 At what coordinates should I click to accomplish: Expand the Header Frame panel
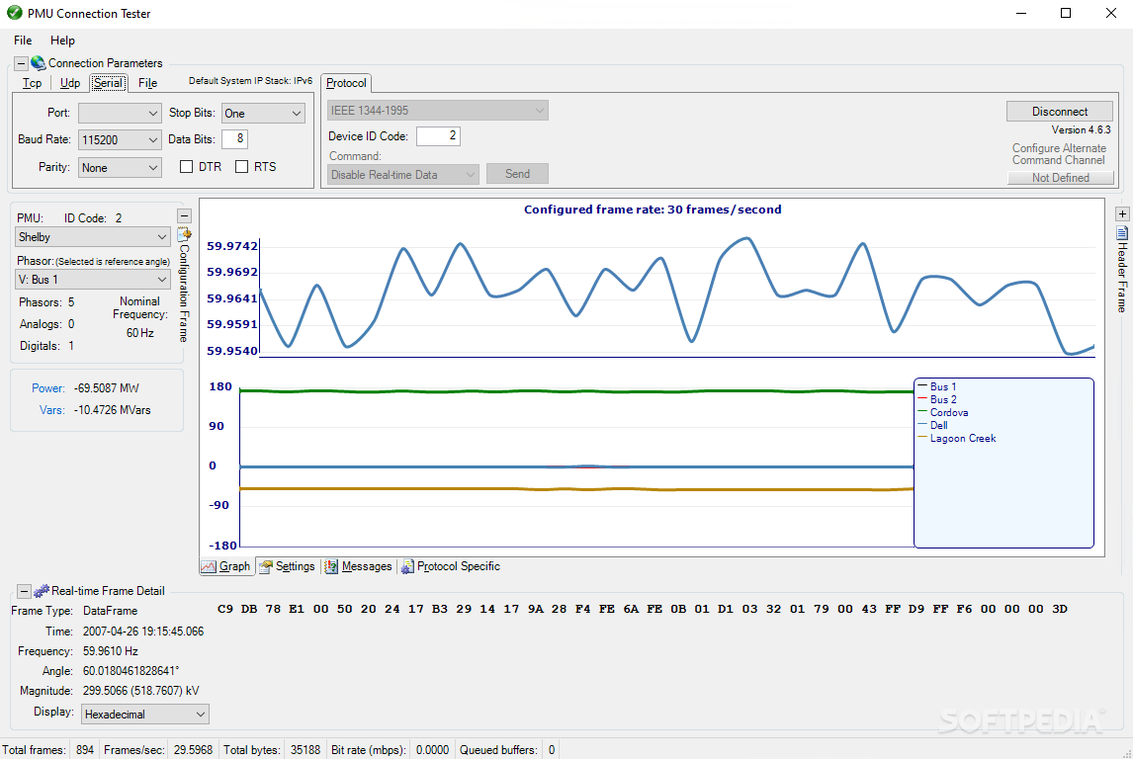click(1122, 213)
